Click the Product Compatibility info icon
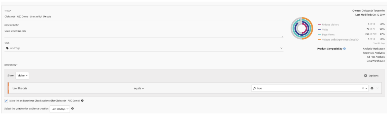387x114 pixels. (344, 49)
